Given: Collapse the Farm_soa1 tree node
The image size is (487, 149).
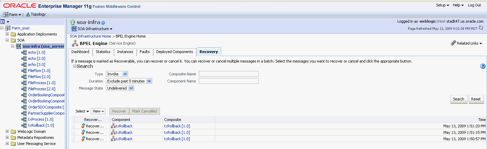Looking at the screenshot, I should point(2,28).
